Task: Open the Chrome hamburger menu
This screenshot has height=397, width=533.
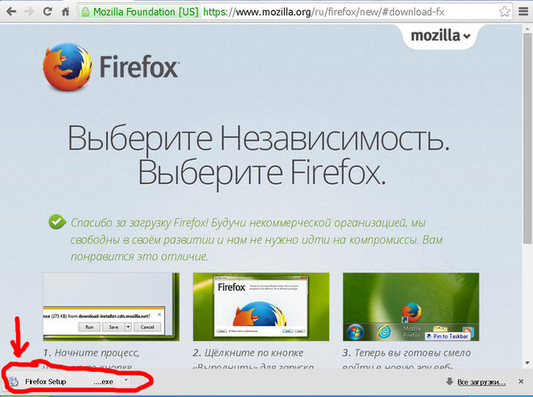Action: pyautogui.click(x=523, y=11)
